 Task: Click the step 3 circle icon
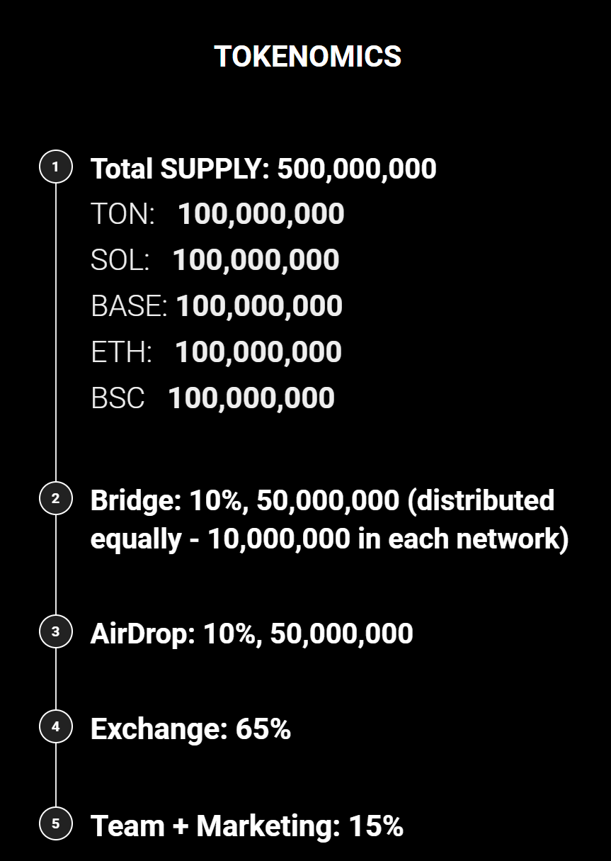[56, 631]
